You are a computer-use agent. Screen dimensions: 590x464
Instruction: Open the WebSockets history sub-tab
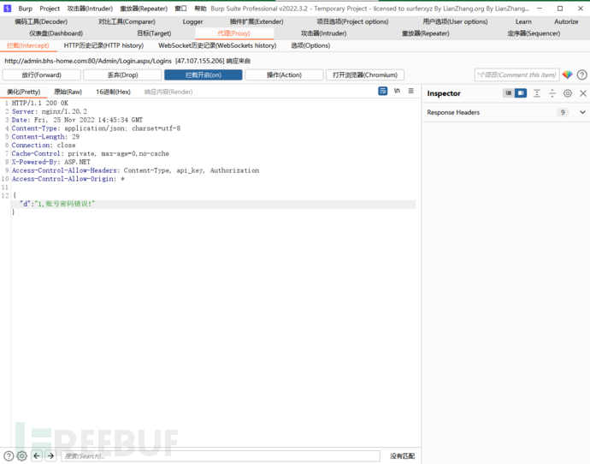point(217,45)
